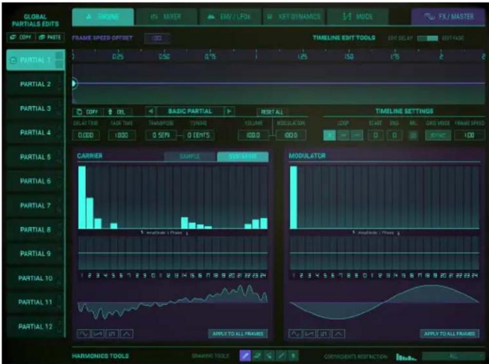Click the Modulation value field

(291, 135)
